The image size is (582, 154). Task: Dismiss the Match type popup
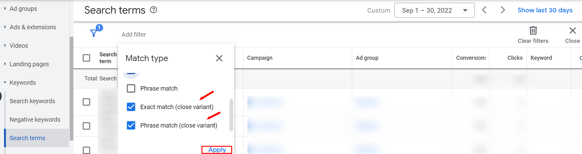pos(219,58)
